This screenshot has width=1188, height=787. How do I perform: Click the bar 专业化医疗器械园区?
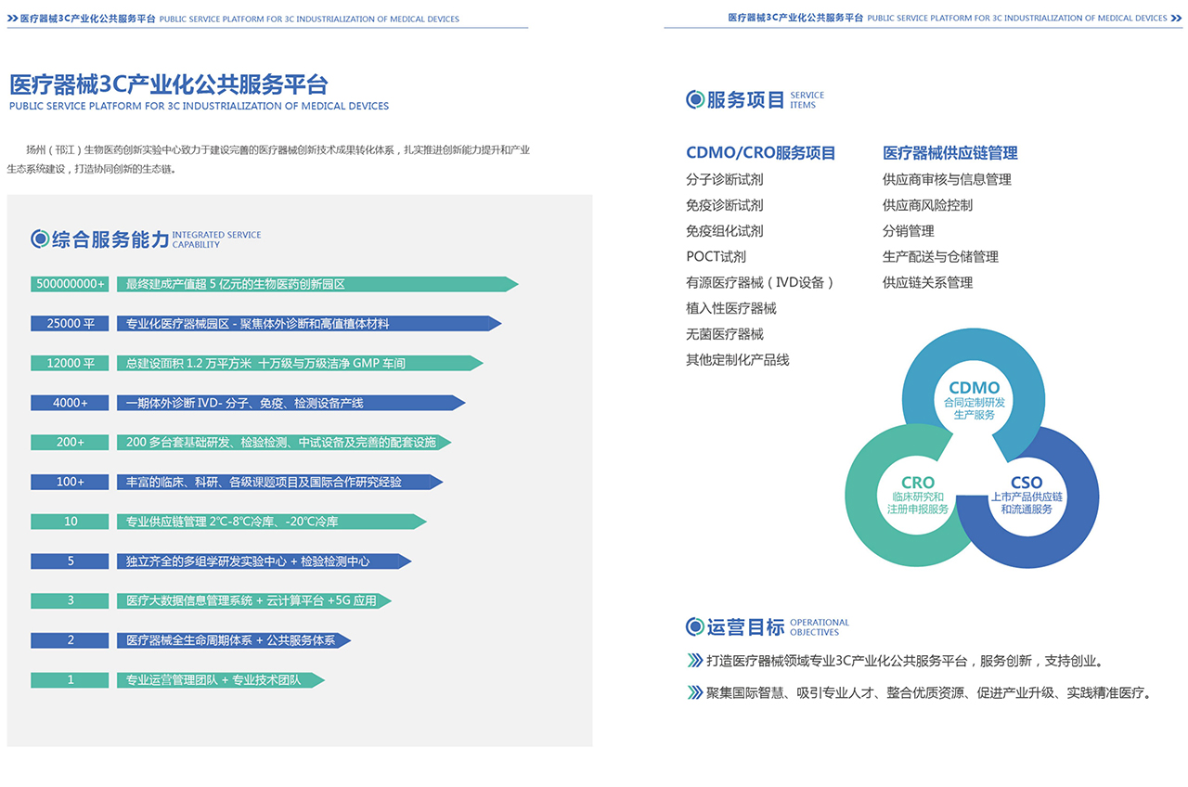coord(309,324)
